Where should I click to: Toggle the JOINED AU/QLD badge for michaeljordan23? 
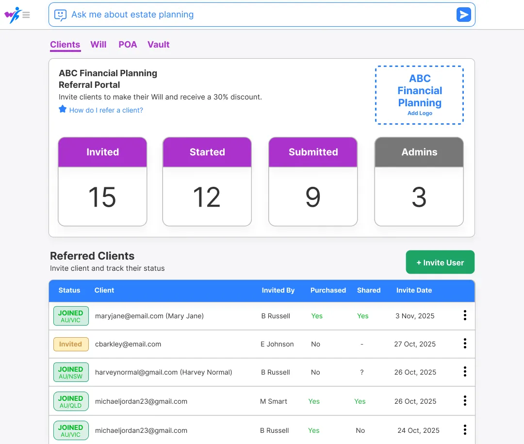[71, 401]
